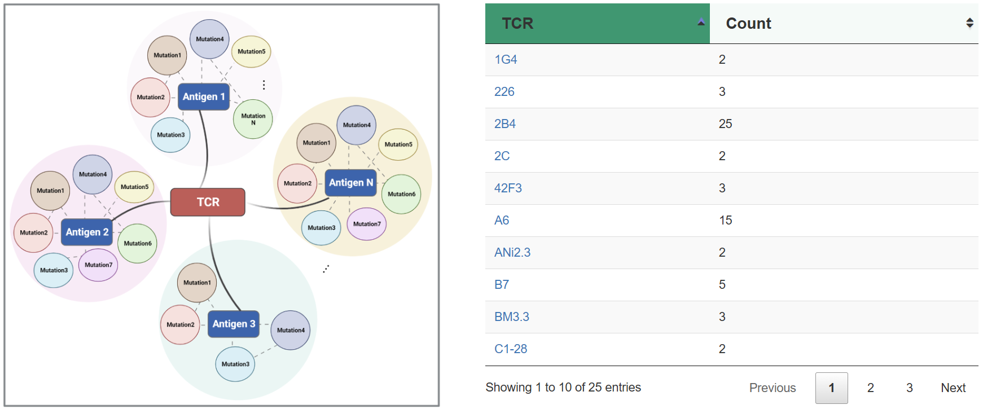Screen dimensions: 983x409
Task: Click the Antigen N node in diagram
Action: tap(351, 183)
